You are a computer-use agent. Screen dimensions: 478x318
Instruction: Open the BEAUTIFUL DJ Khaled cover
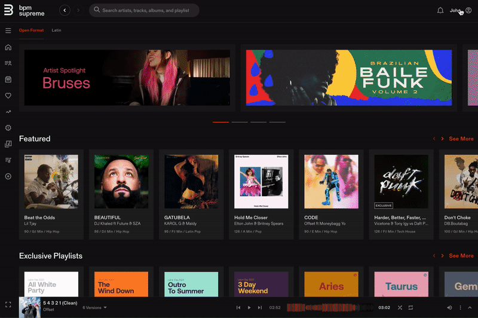click(x=121, y=182)
